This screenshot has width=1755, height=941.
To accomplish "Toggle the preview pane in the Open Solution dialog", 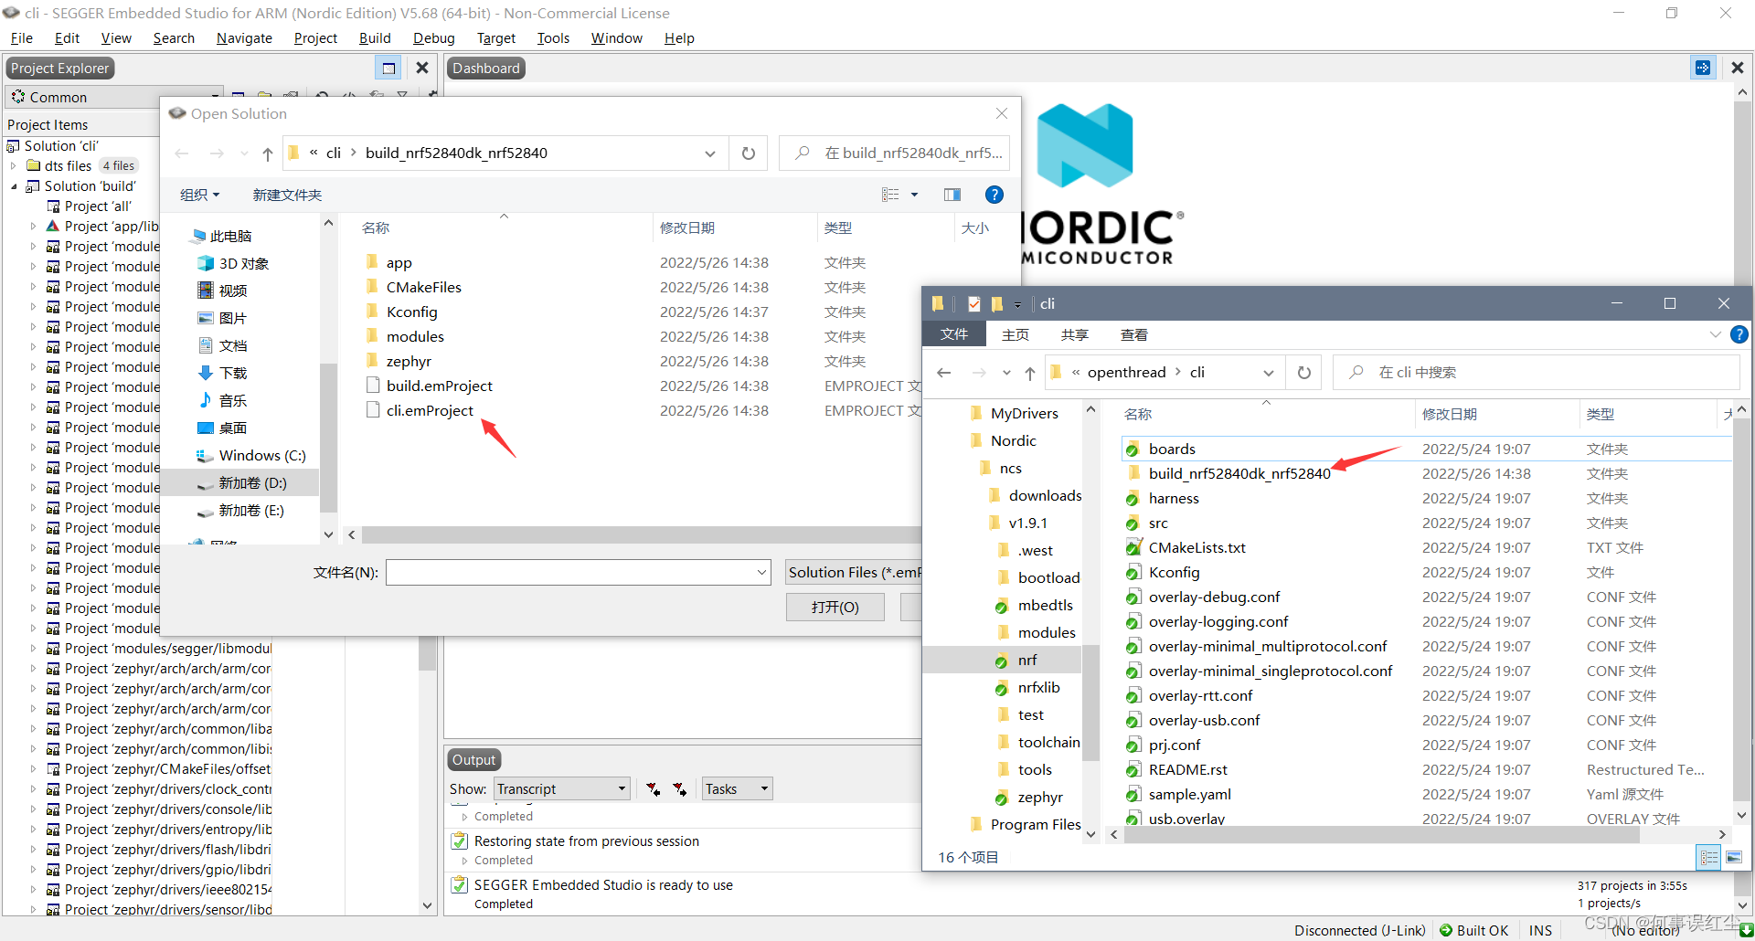I will click(x=952, y=195).
